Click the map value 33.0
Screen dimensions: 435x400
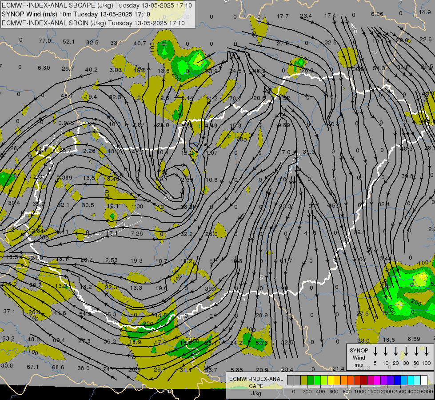(x=363, y=340)
